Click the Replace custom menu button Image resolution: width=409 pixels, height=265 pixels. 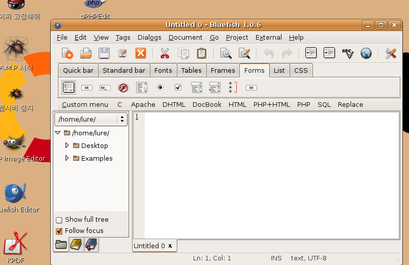[350, 104]
